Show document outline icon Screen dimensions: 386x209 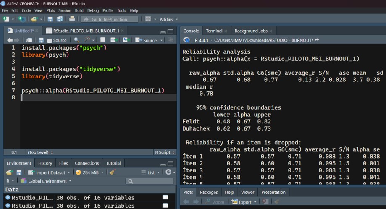click(171, 40)
